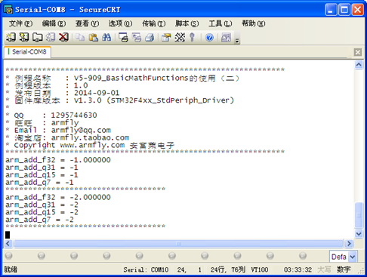Click the vertical scrollbar up arrow

(359, 65)
